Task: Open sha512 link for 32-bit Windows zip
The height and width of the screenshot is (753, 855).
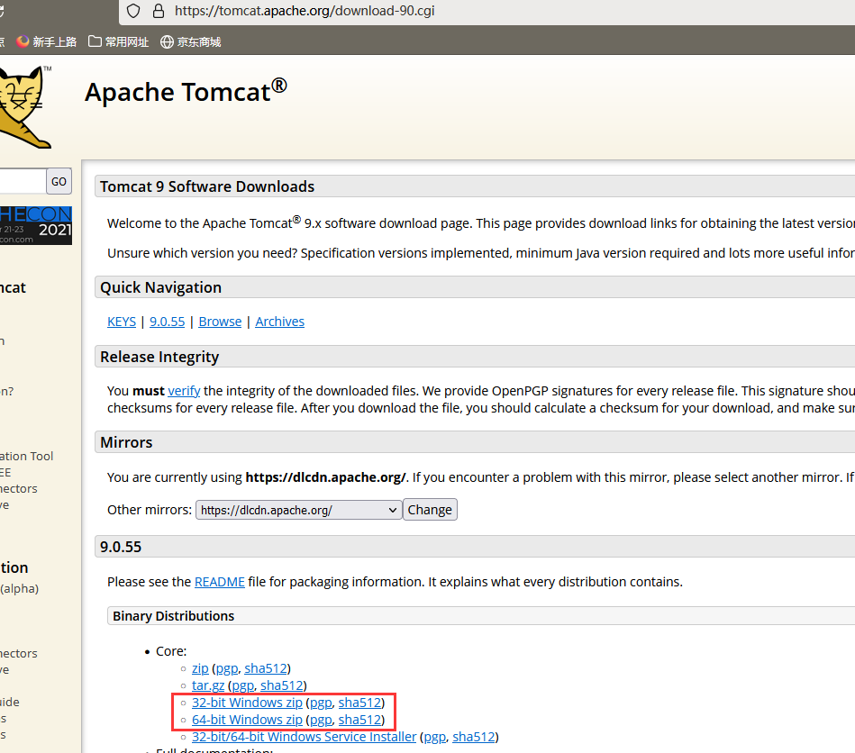Action: 359,703
